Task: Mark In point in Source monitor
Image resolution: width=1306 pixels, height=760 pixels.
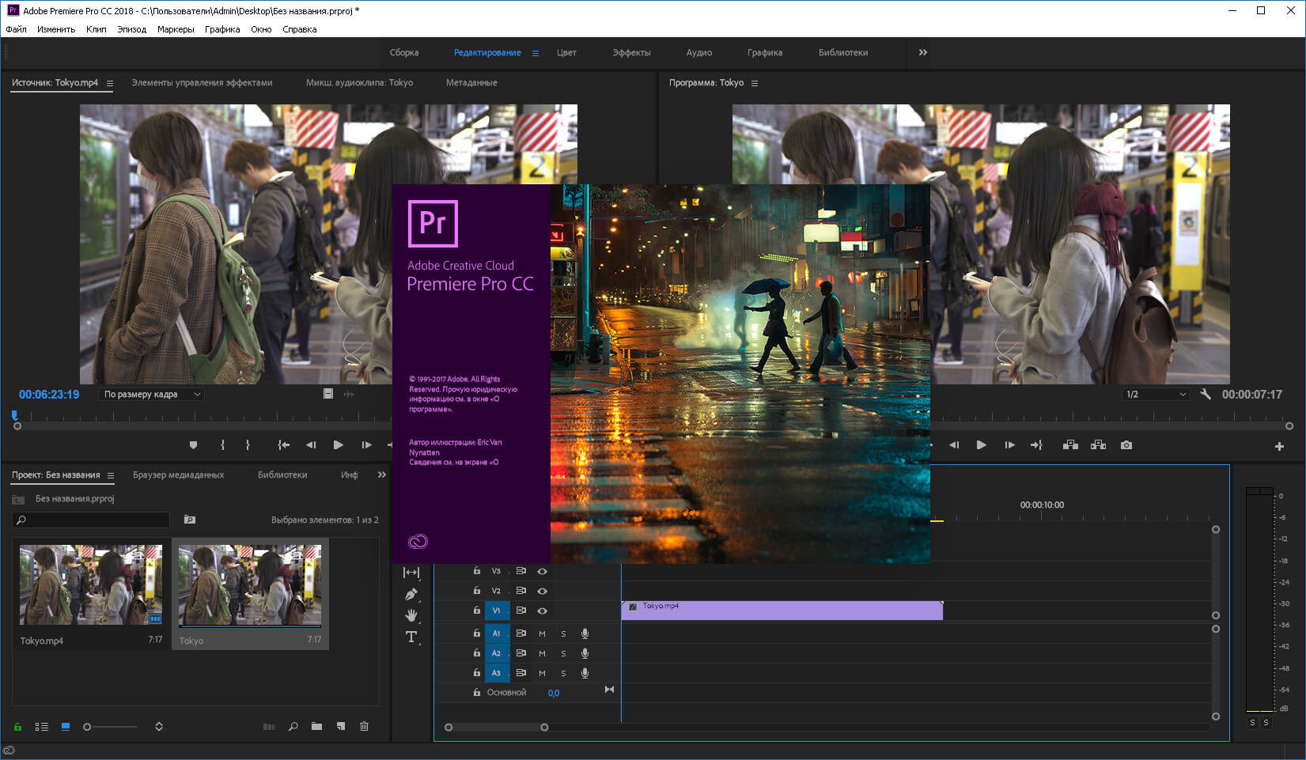Action: 222,445
